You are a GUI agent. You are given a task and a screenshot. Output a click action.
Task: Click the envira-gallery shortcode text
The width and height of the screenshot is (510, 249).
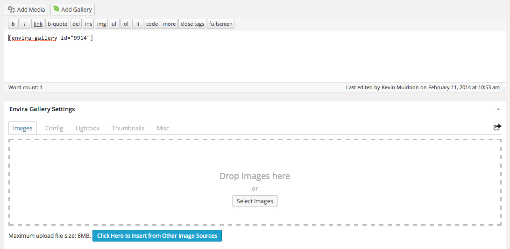coord(51,38)
